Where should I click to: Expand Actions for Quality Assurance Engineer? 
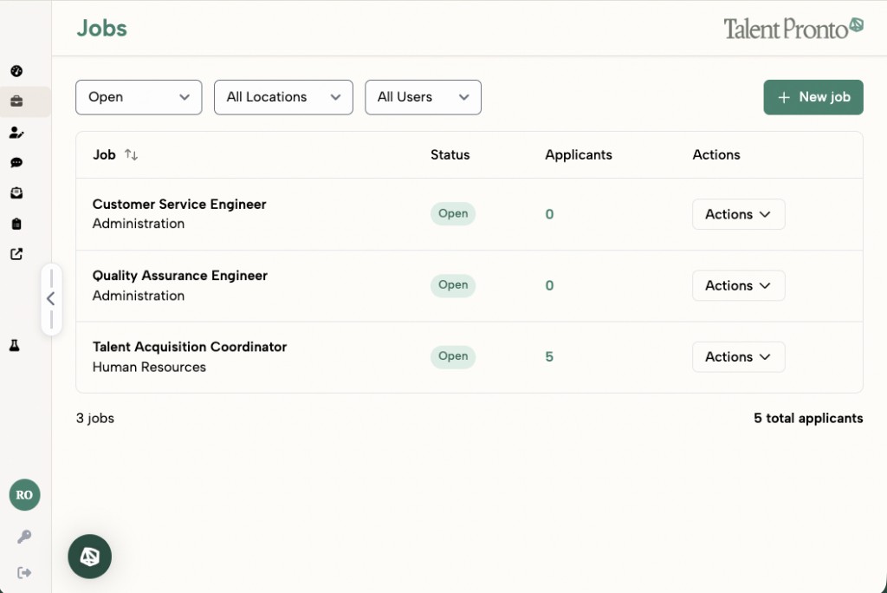coord(738,285)
